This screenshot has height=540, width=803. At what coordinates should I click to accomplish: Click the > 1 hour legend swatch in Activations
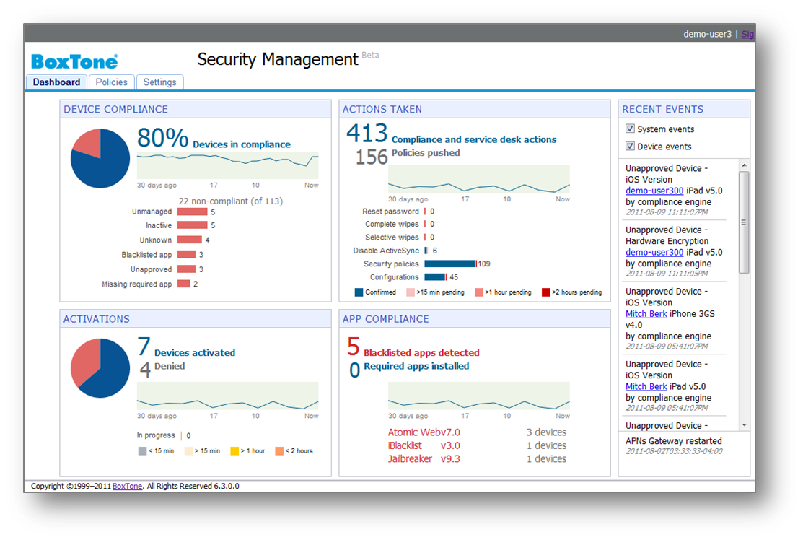point(234,451)
